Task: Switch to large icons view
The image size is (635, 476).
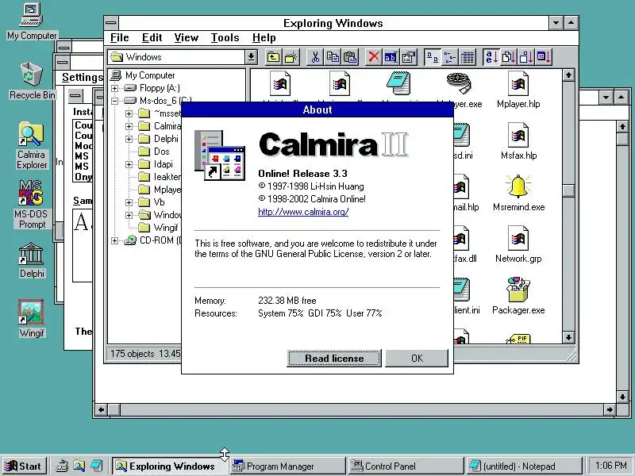Action: point(432,57)
